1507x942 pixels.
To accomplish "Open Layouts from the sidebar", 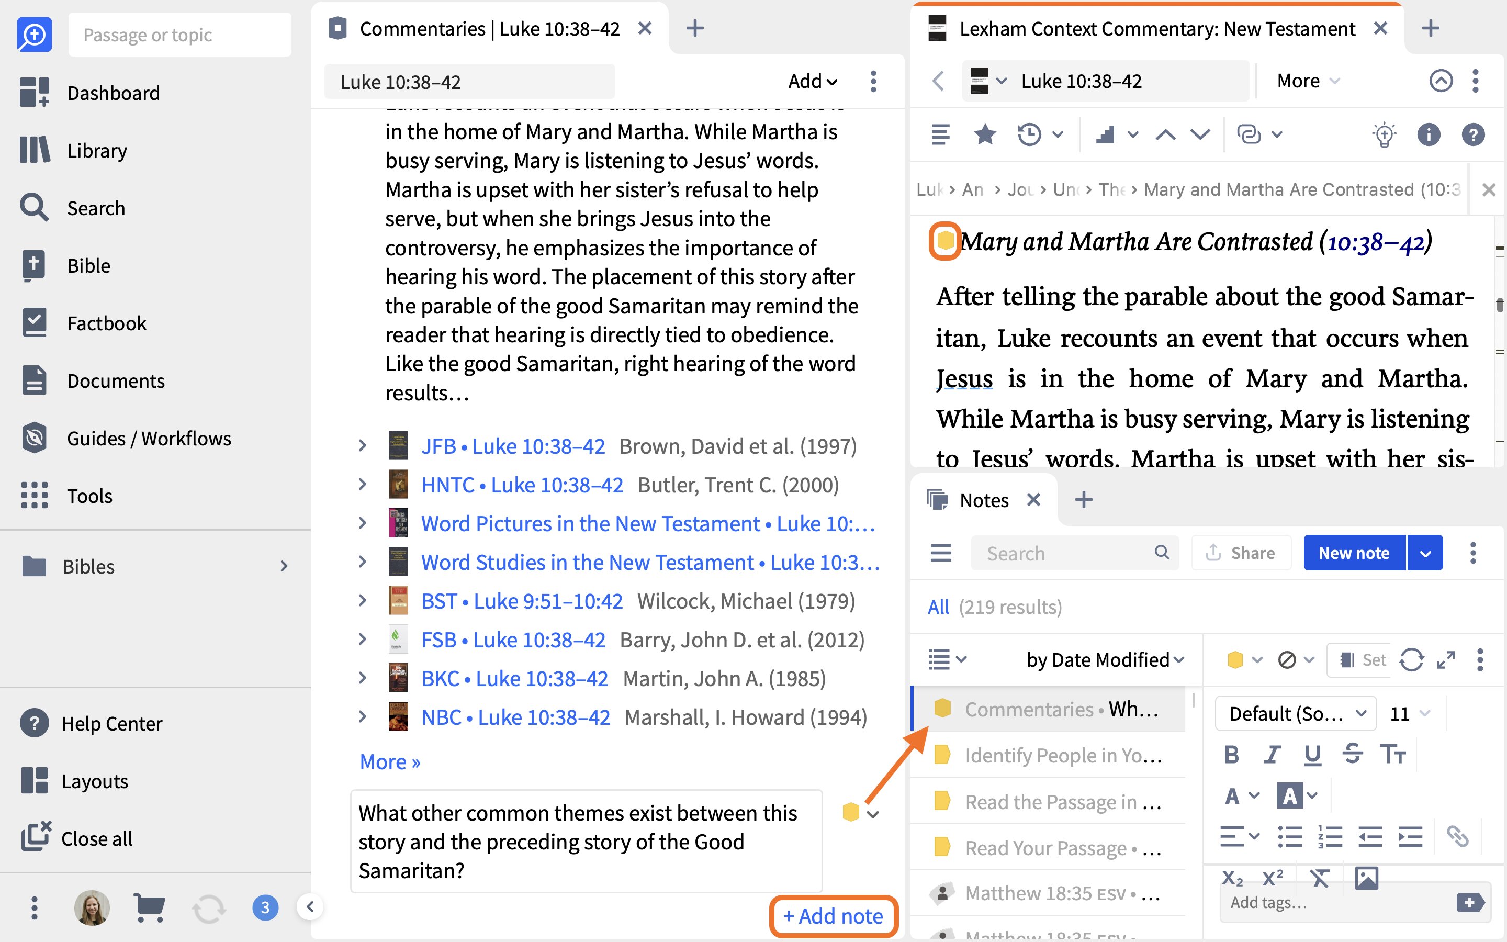I will [x=74, y=781].
